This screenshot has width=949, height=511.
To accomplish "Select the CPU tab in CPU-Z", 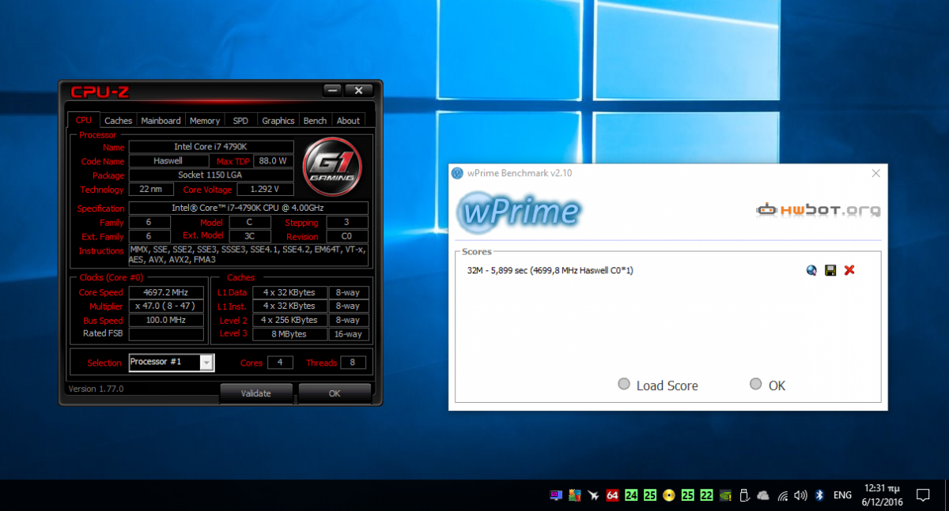I will pos(83,120).
